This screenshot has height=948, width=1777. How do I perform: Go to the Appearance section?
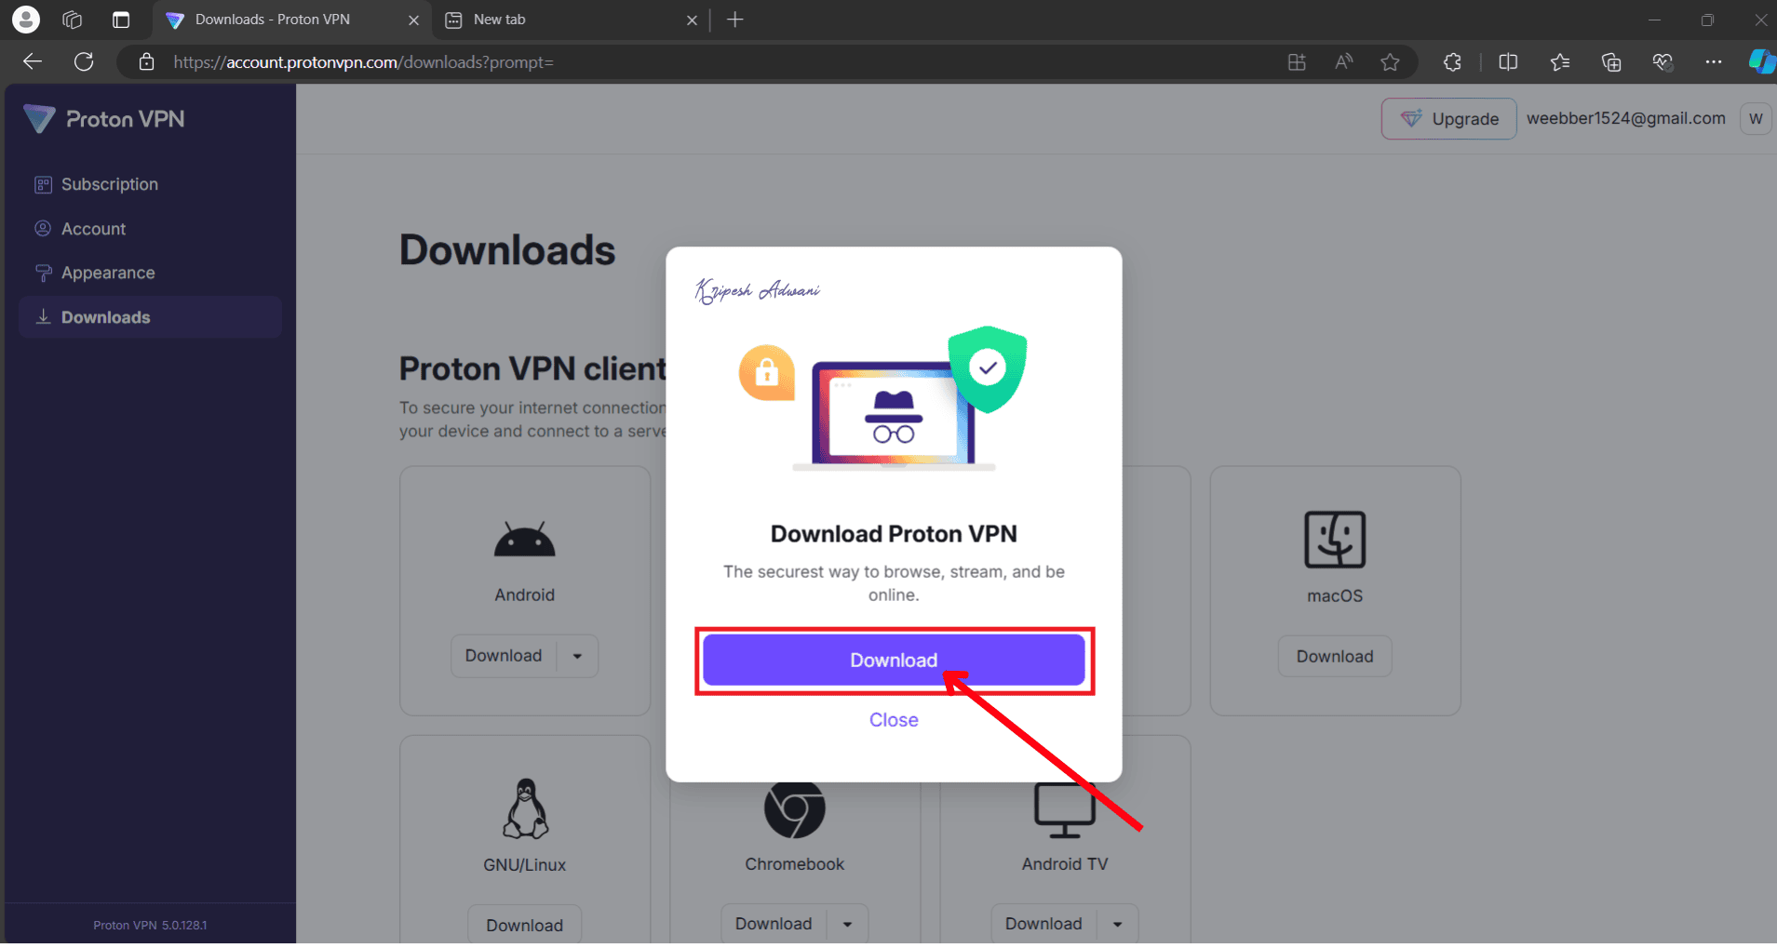[108, 273]
